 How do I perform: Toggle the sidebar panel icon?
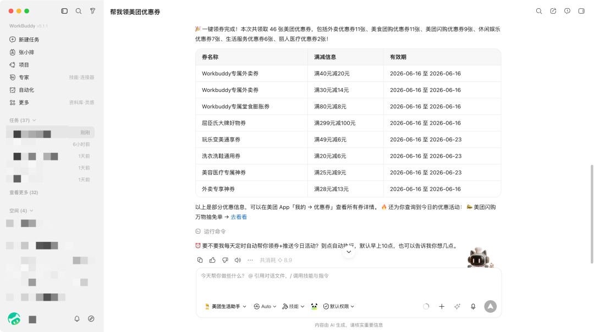(x=64, y=11)
